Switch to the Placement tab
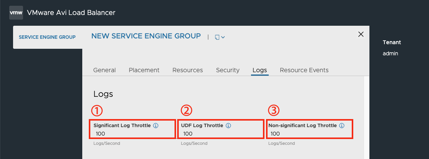Image resolution: width=429 pixels, height=159 pixels. (144, 70)
